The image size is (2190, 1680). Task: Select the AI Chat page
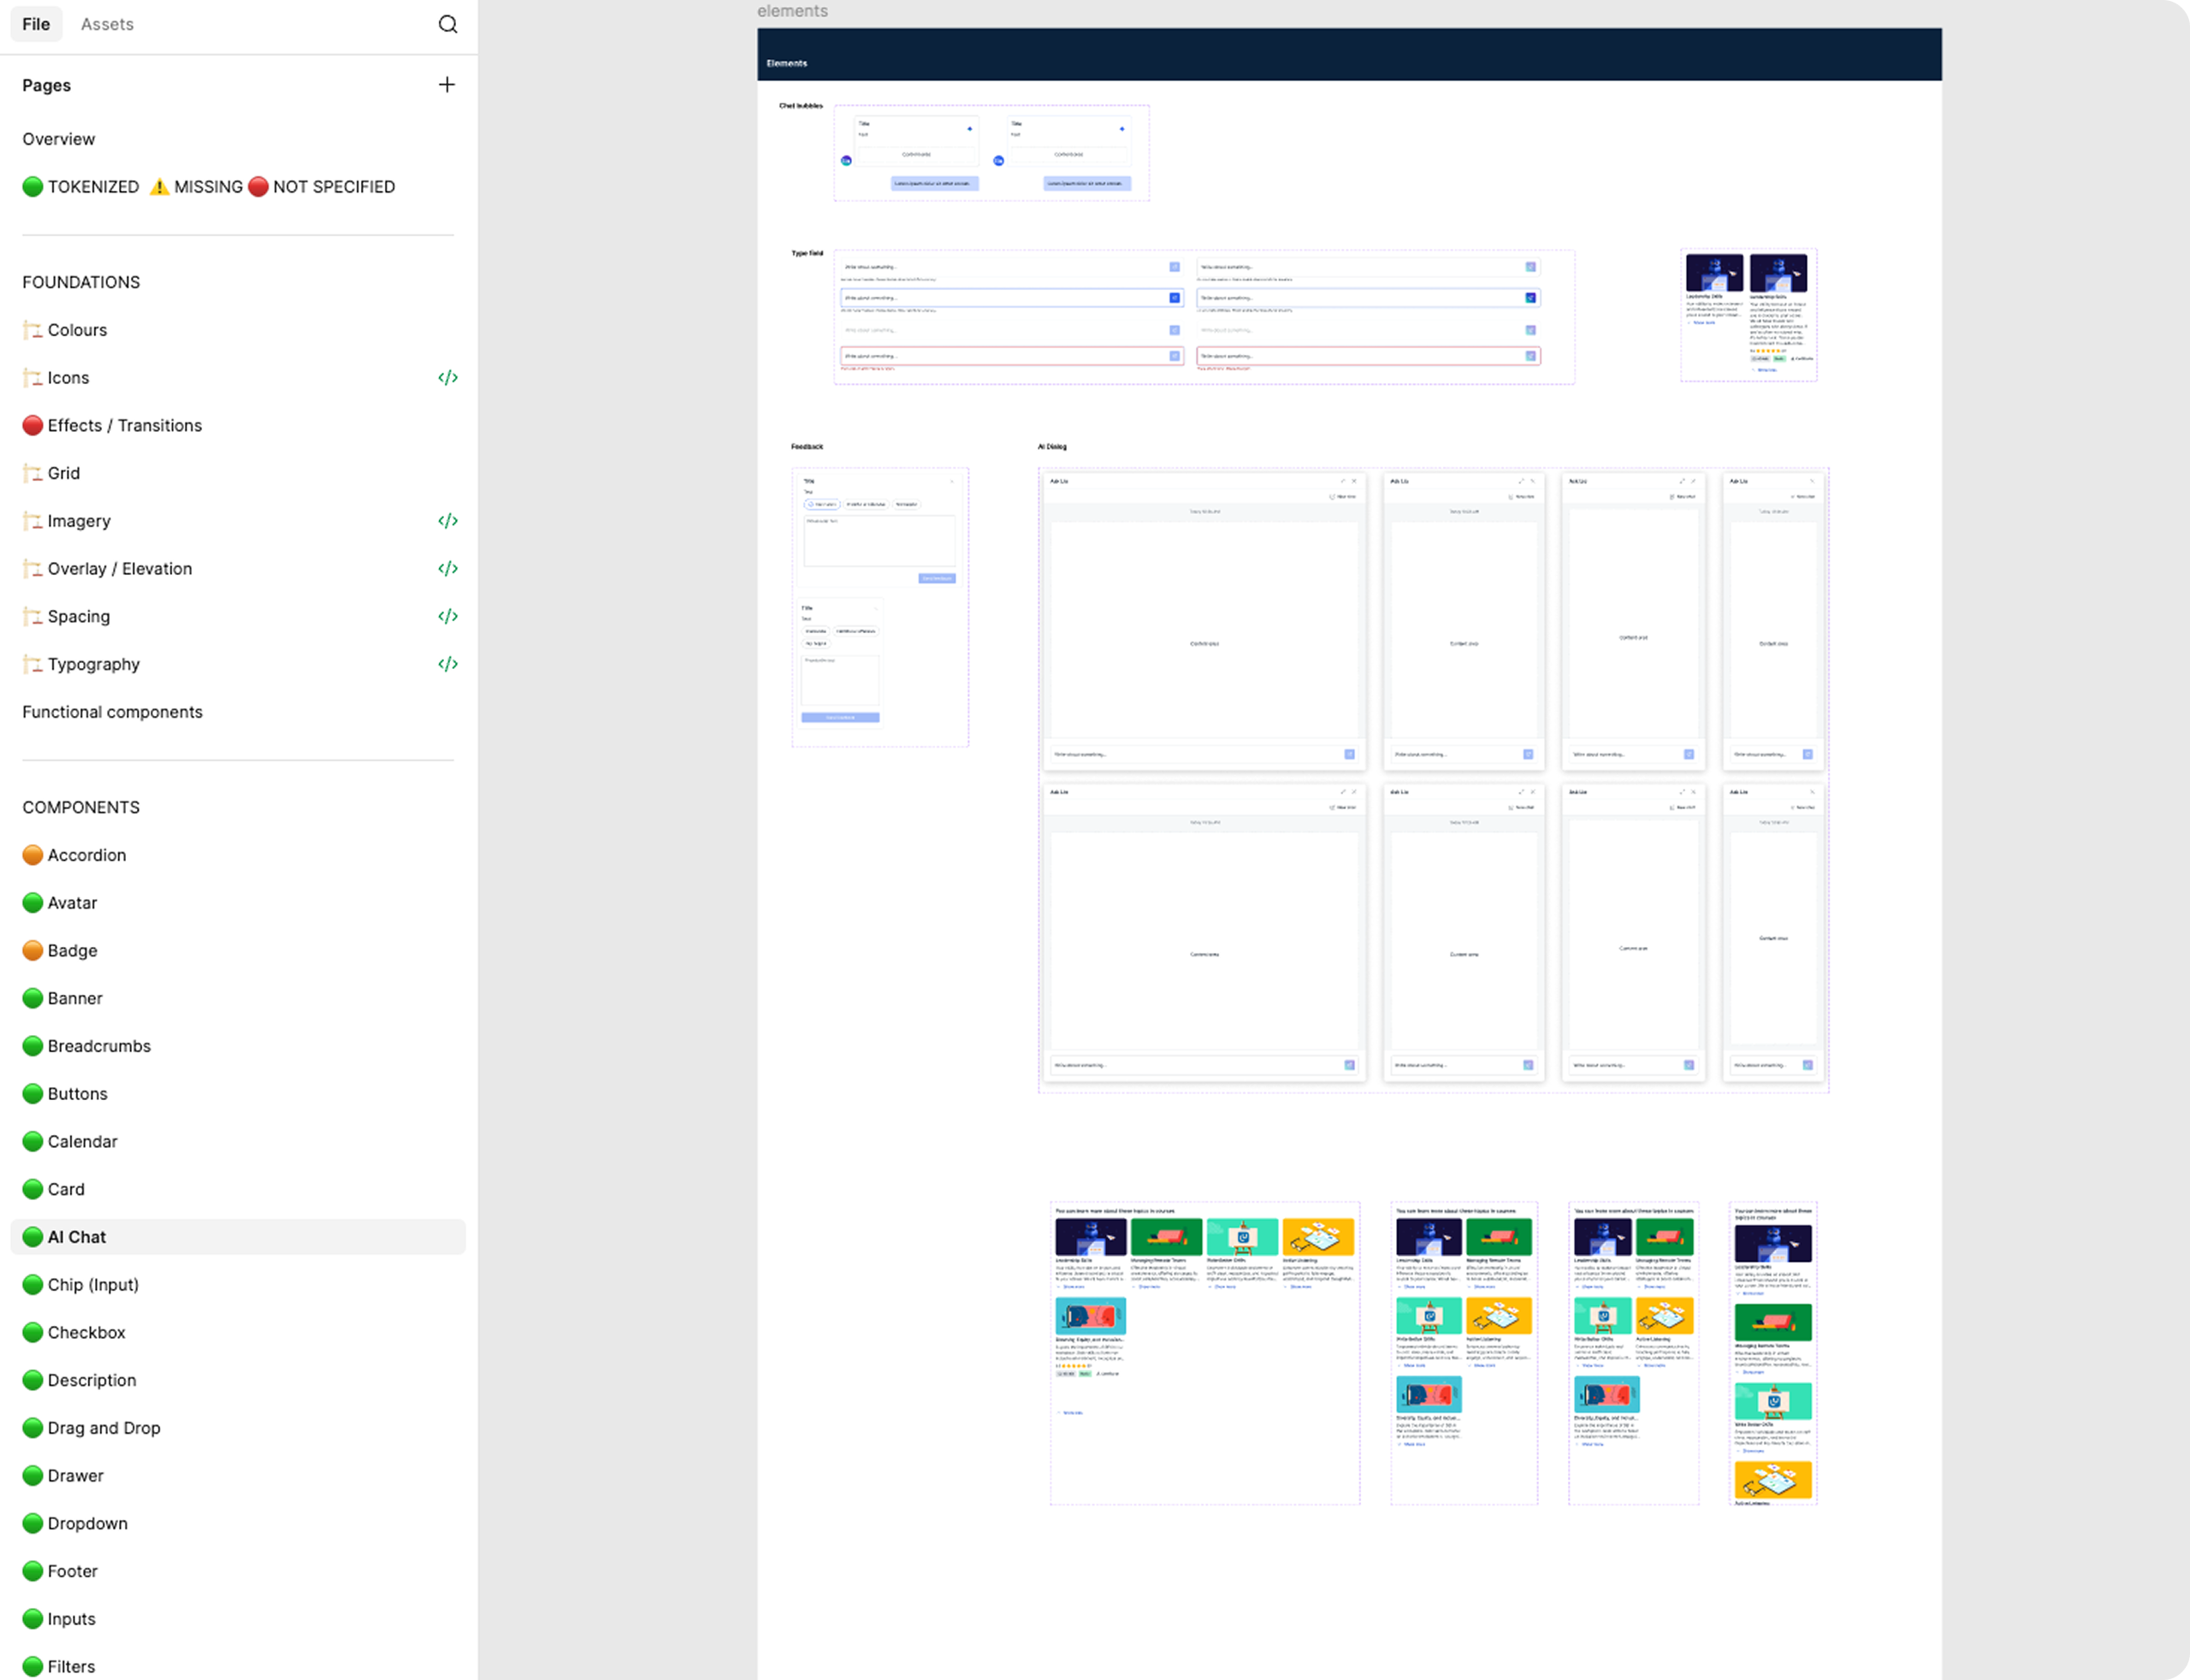238,1237
